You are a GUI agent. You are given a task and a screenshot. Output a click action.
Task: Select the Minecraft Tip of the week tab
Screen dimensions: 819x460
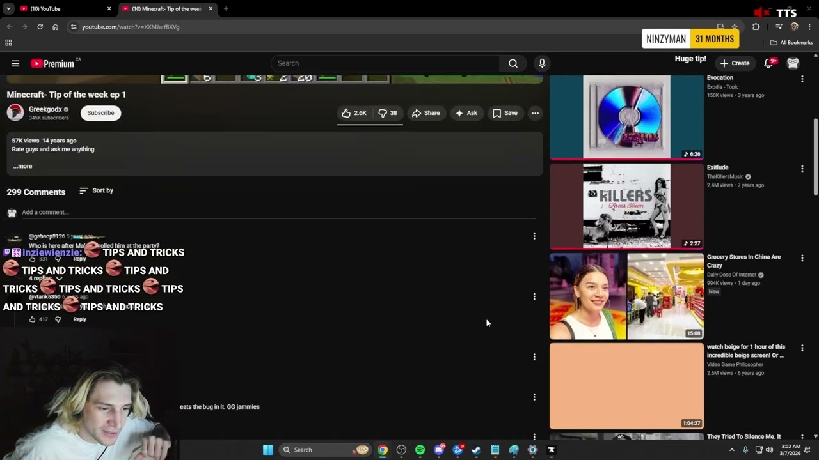coord(166,9)
